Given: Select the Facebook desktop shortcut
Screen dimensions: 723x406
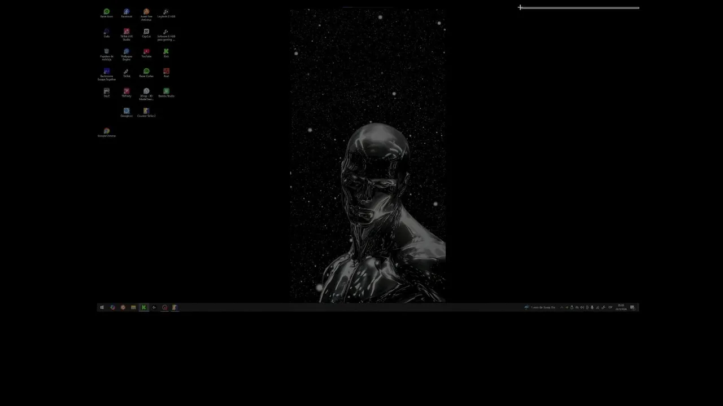Looking at the screenshot, I should (127, 14).
